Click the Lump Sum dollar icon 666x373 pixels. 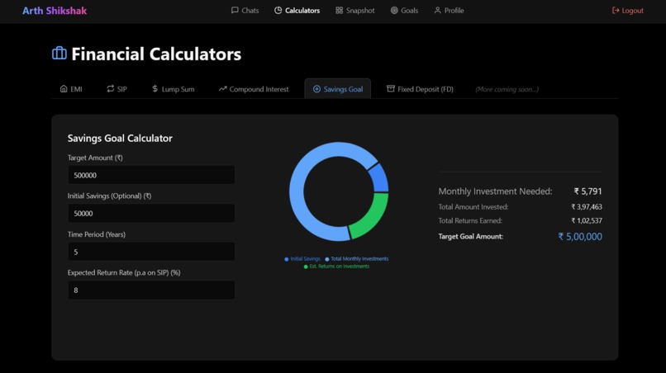(155, 88)
